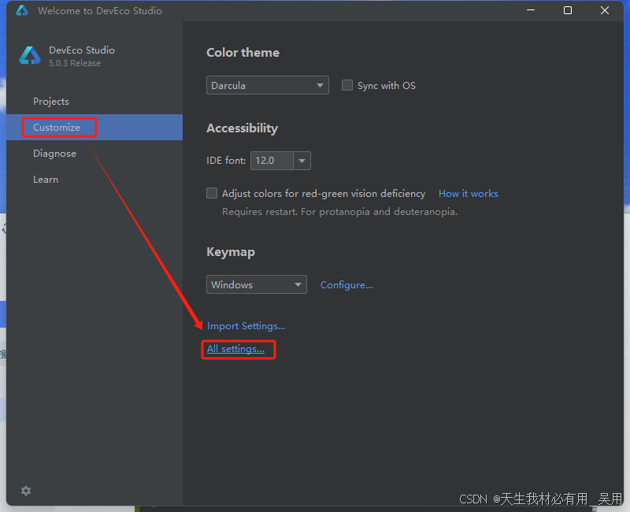Click the 5.0.3 Release version text

pyautogui.click(x=75, y=63)
